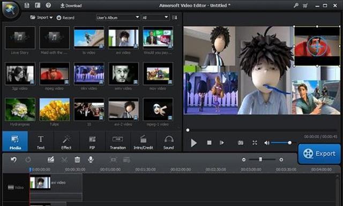The height and width of the screenshot is (206, 343).
Task: Play the preview video
Action: (193, 143)
